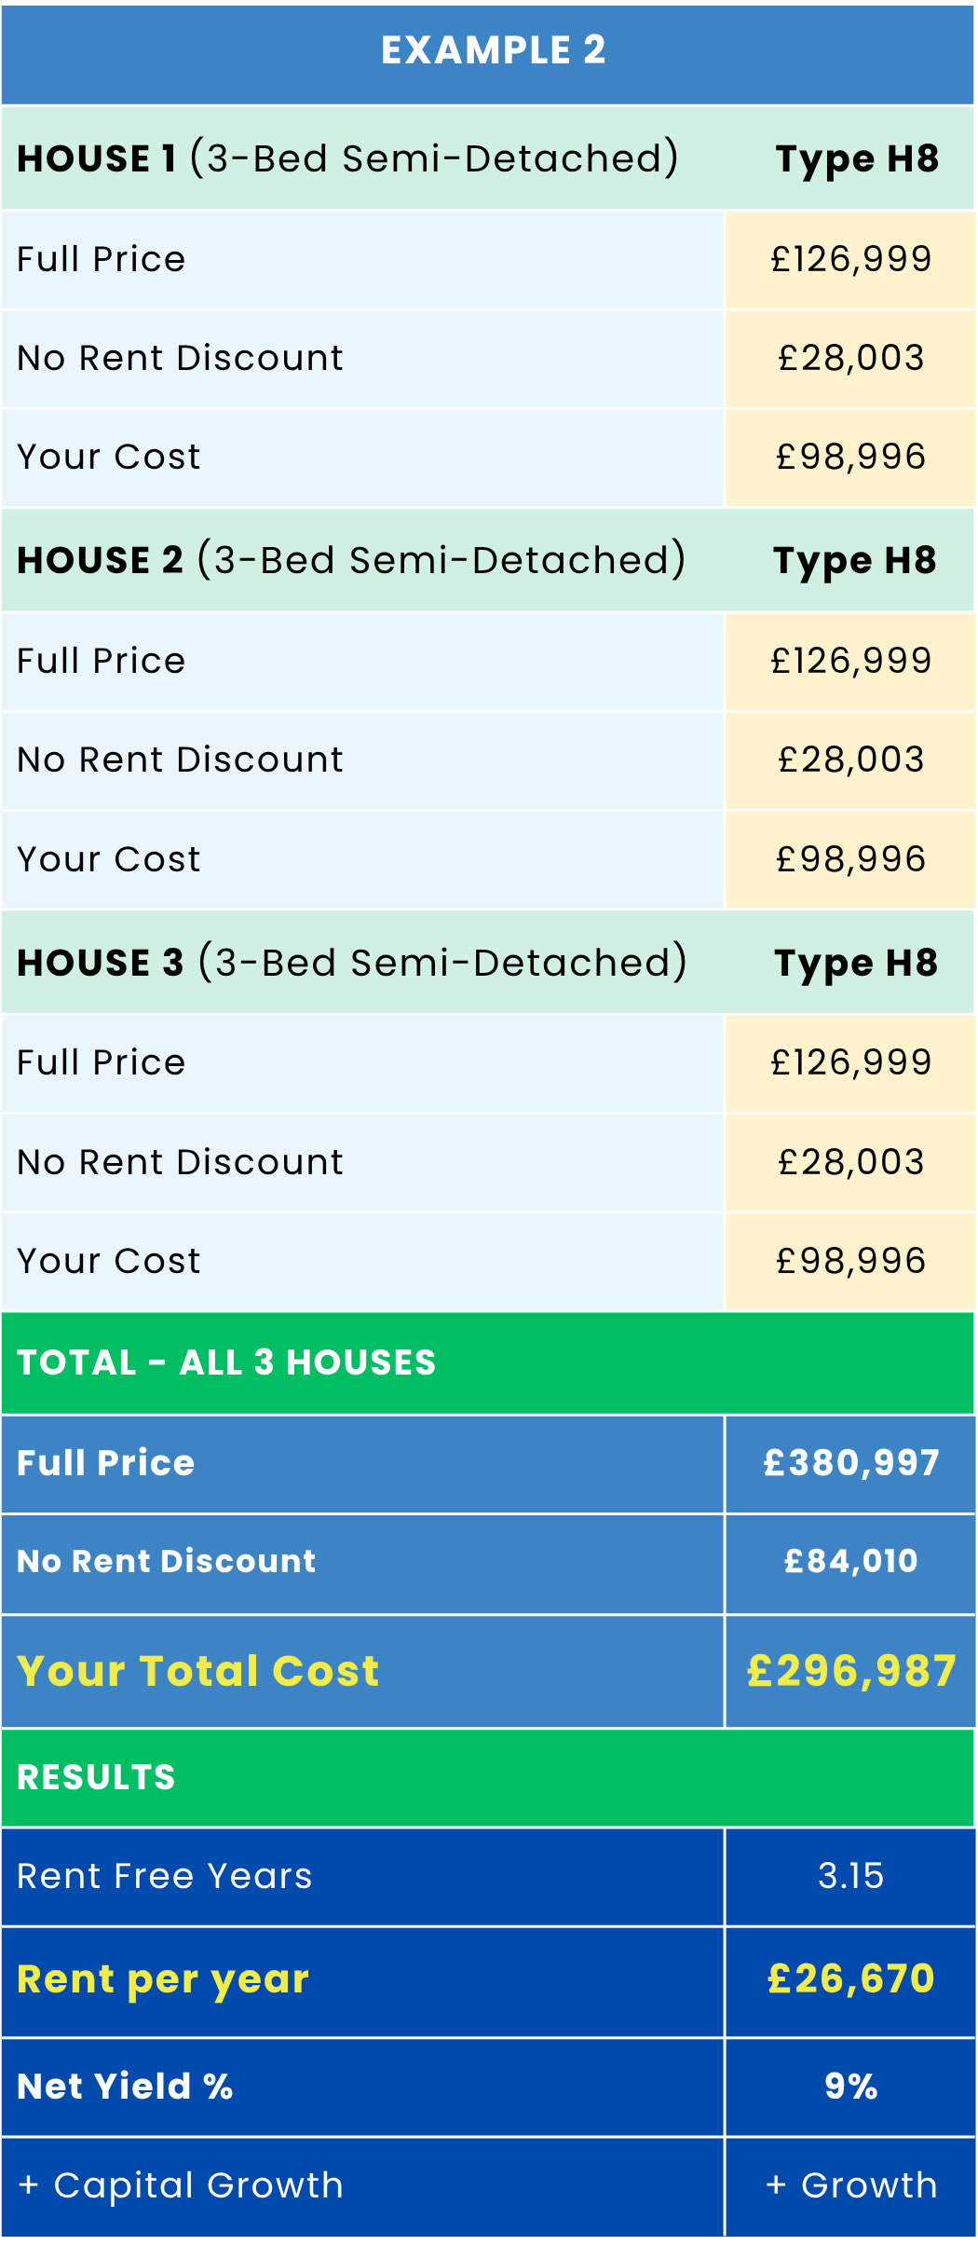Select House 2 Full Price label
The height and width of the screenshot is (2245, 978).
coord(102,661)
